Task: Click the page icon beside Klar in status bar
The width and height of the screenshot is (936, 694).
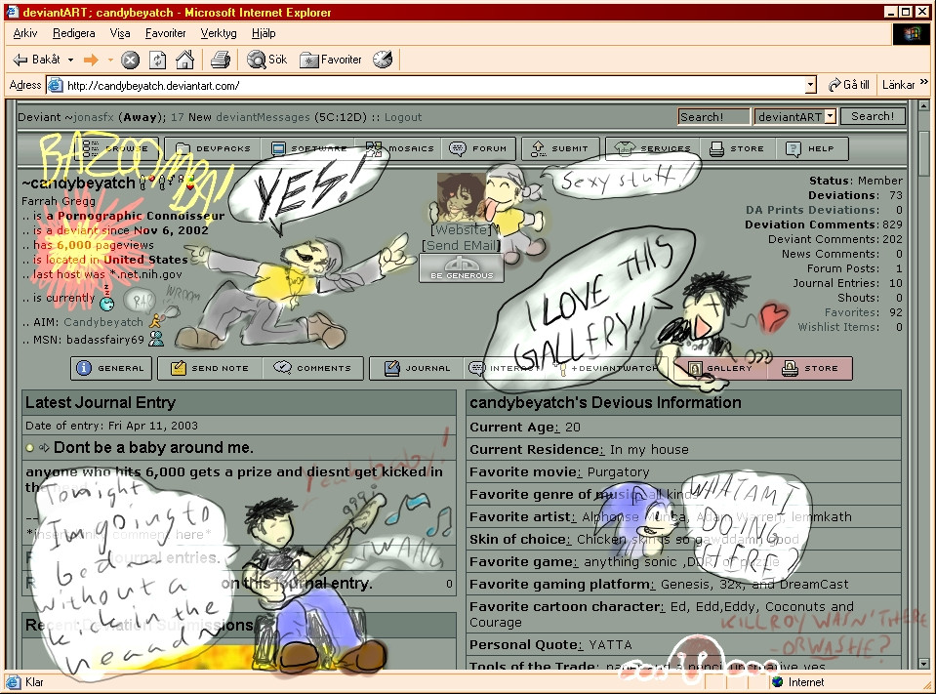Action: [x=13, y=681]
